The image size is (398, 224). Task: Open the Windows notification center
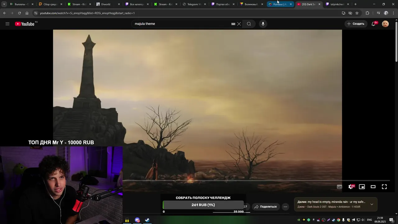point(392,220)
